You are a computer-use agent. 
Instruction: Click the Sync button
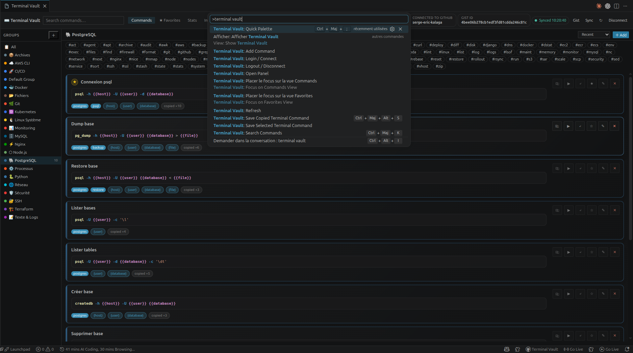pos(589,20)
